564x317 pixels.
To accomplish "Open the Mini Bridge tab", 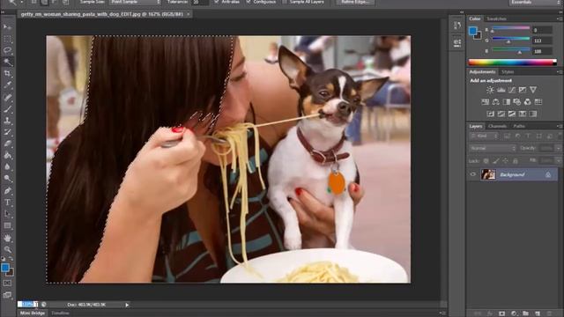I will 33,313.
